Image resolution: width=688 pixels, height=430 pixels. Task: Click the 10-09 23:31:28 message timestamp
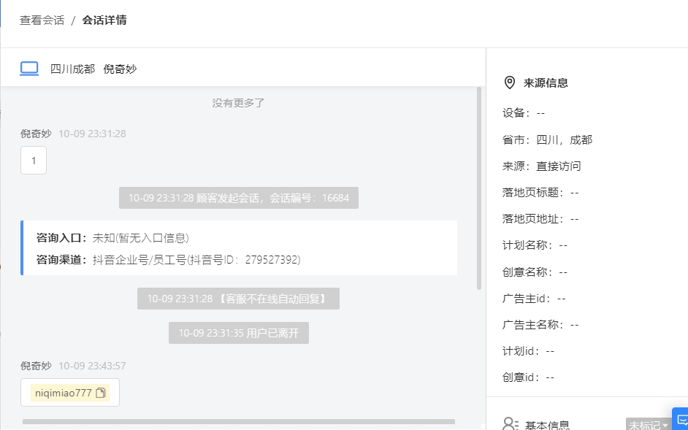(x=92, y=134)
